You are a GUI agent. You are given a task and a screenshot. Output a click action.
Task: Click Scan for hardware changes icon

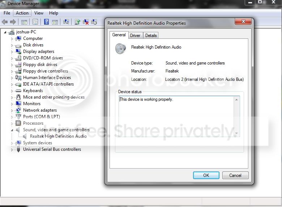66,22
